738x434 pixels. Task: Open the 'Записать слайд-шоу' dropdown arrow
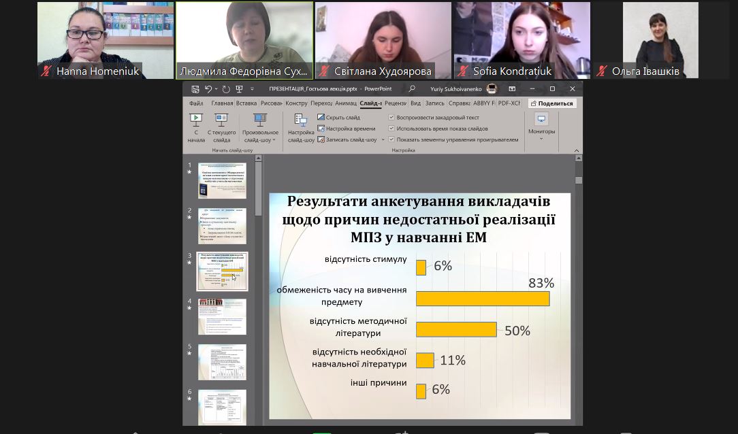pos(382,141)
